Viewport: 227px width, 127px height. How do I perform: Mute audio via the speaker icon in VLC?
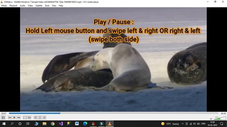click(x=211, y=119)
